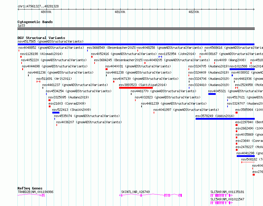Click the nsv4461237 variant label

tap(75, 85)
